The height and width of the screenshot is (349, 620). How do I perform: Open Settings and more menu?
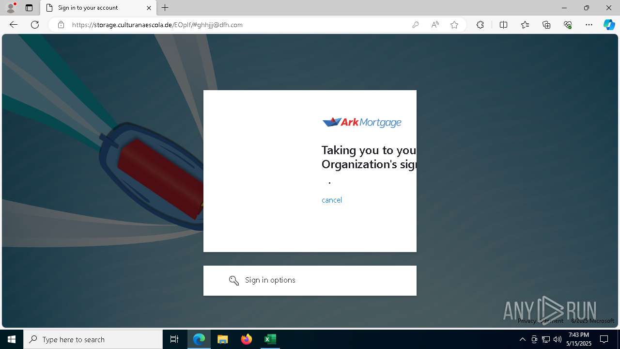[589, 25]
